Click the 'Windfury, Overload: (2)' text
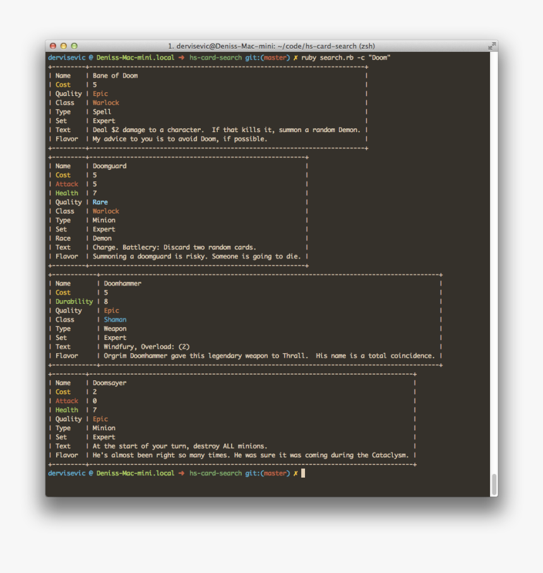Viewport: 543px width, 573px height. [146, 347]
